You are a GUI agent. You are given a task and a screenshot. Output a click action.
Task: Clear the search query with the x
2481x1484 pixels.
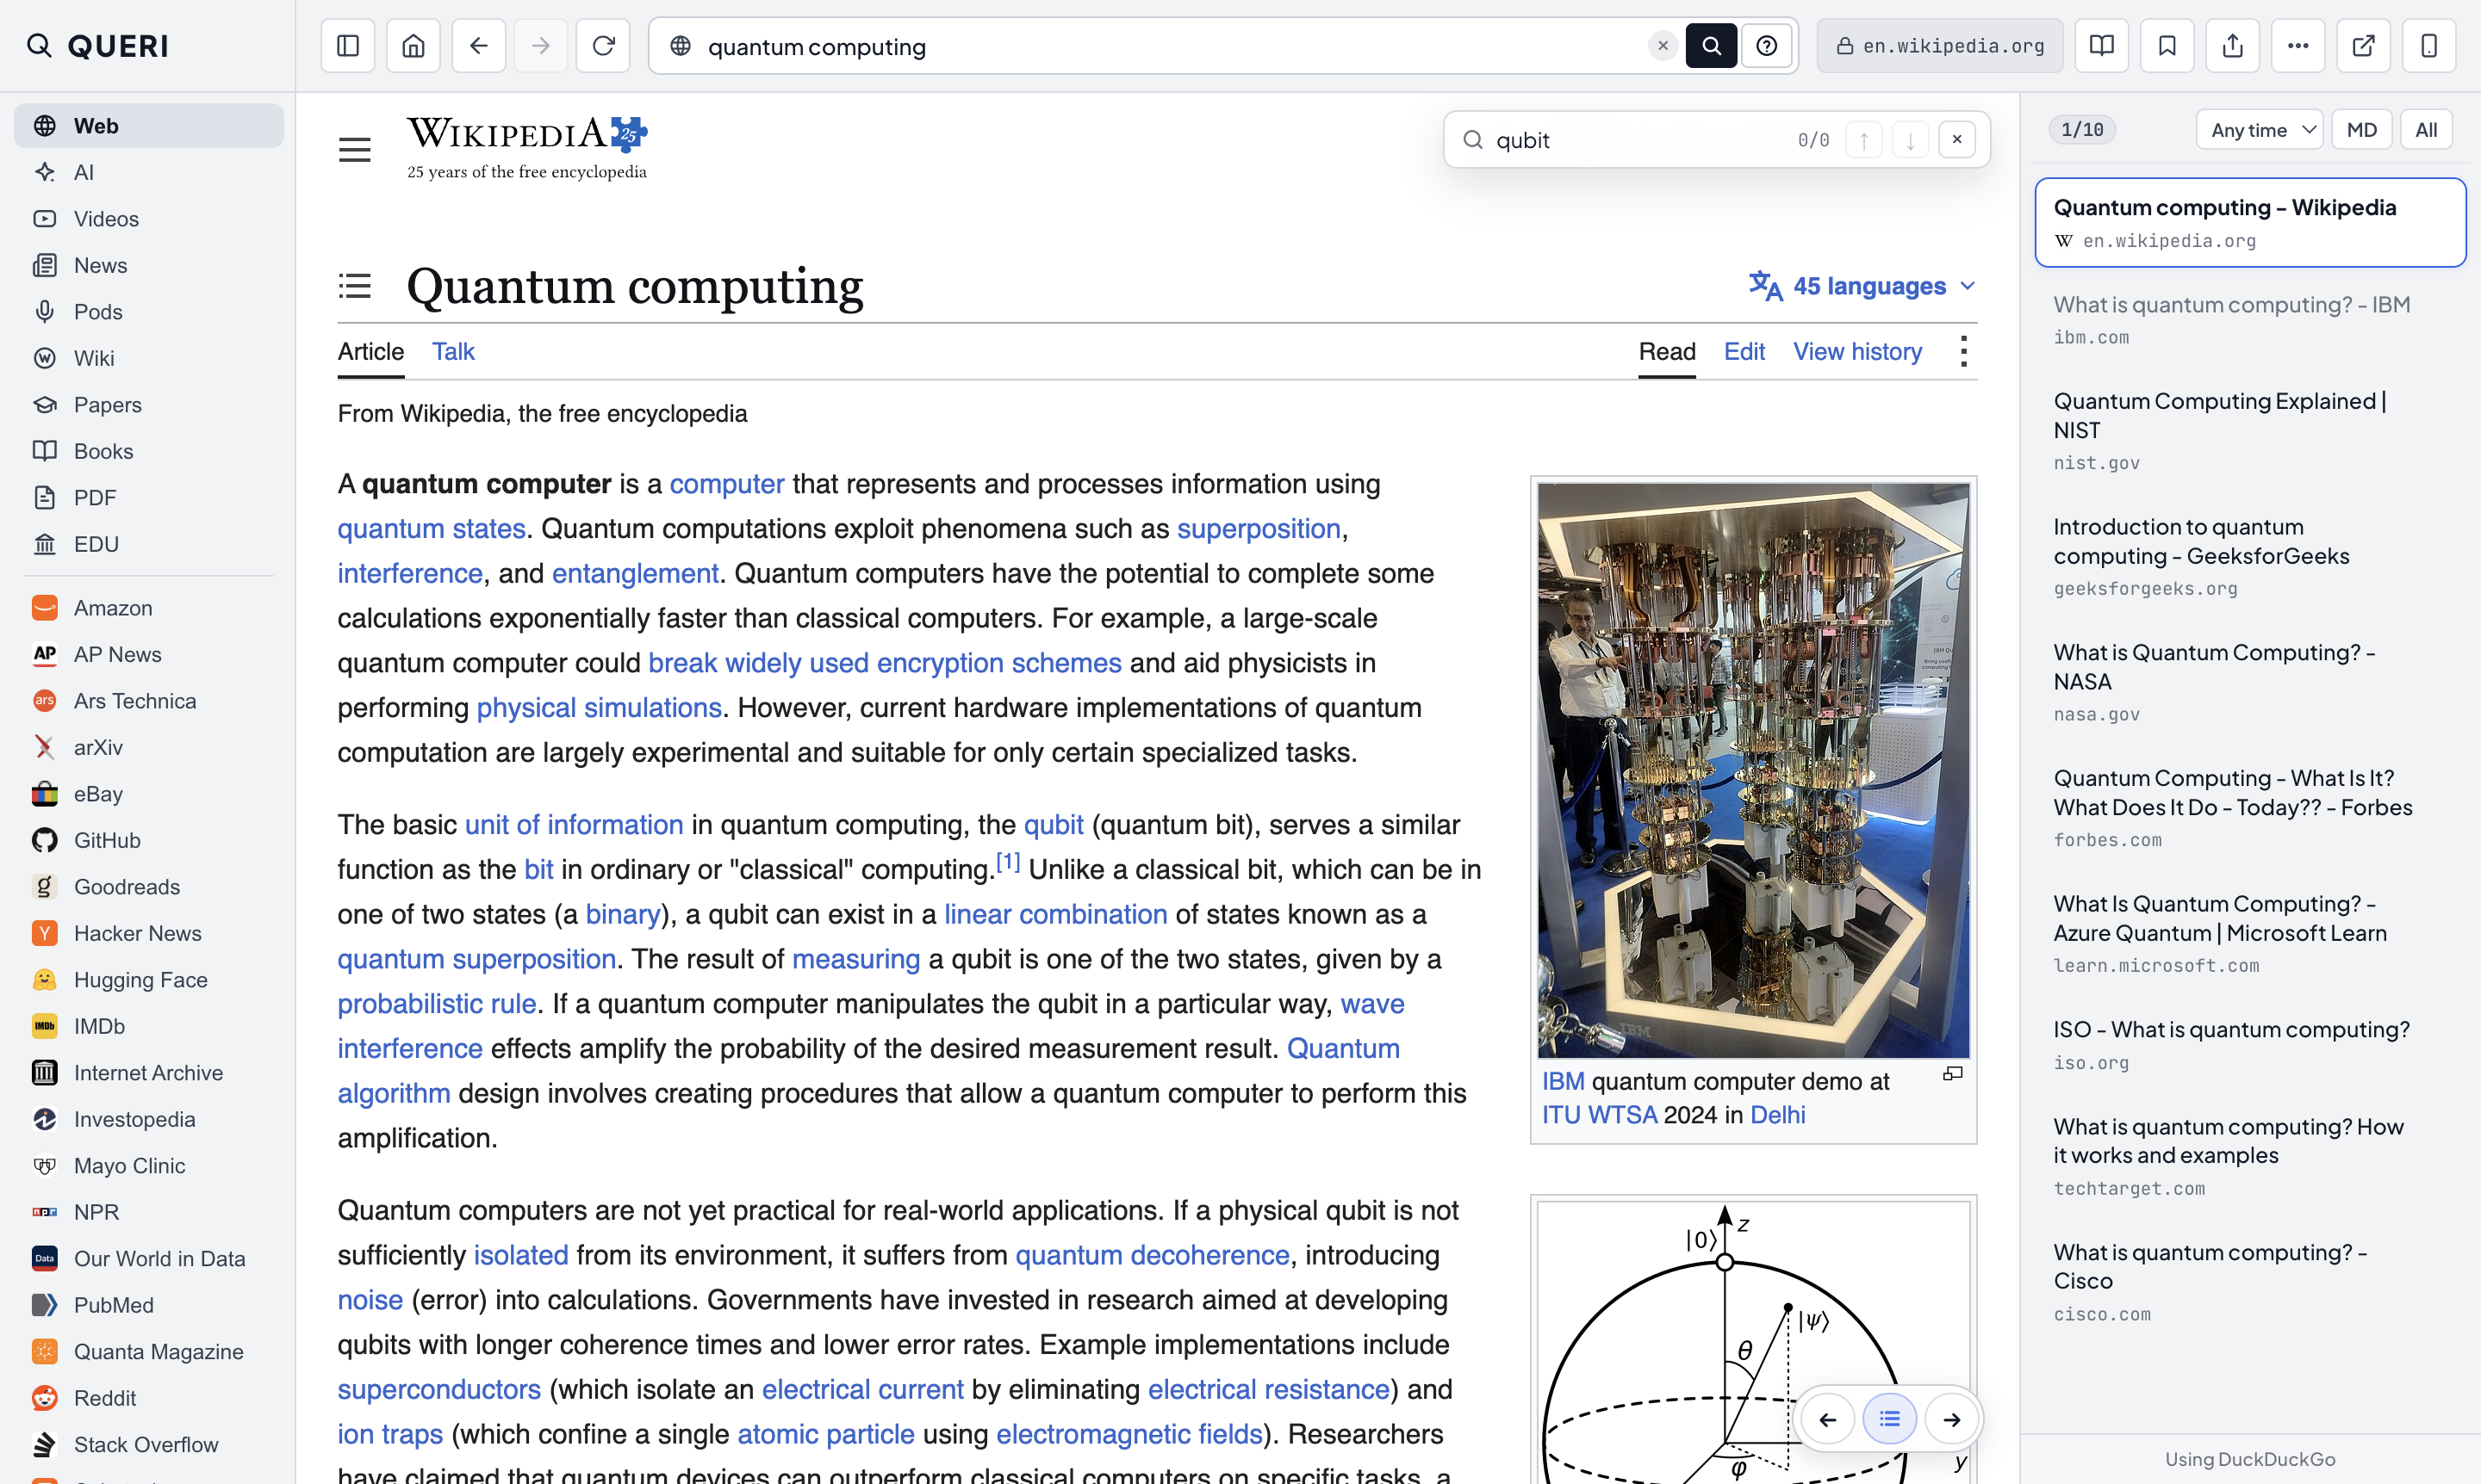click(1663, 46)
